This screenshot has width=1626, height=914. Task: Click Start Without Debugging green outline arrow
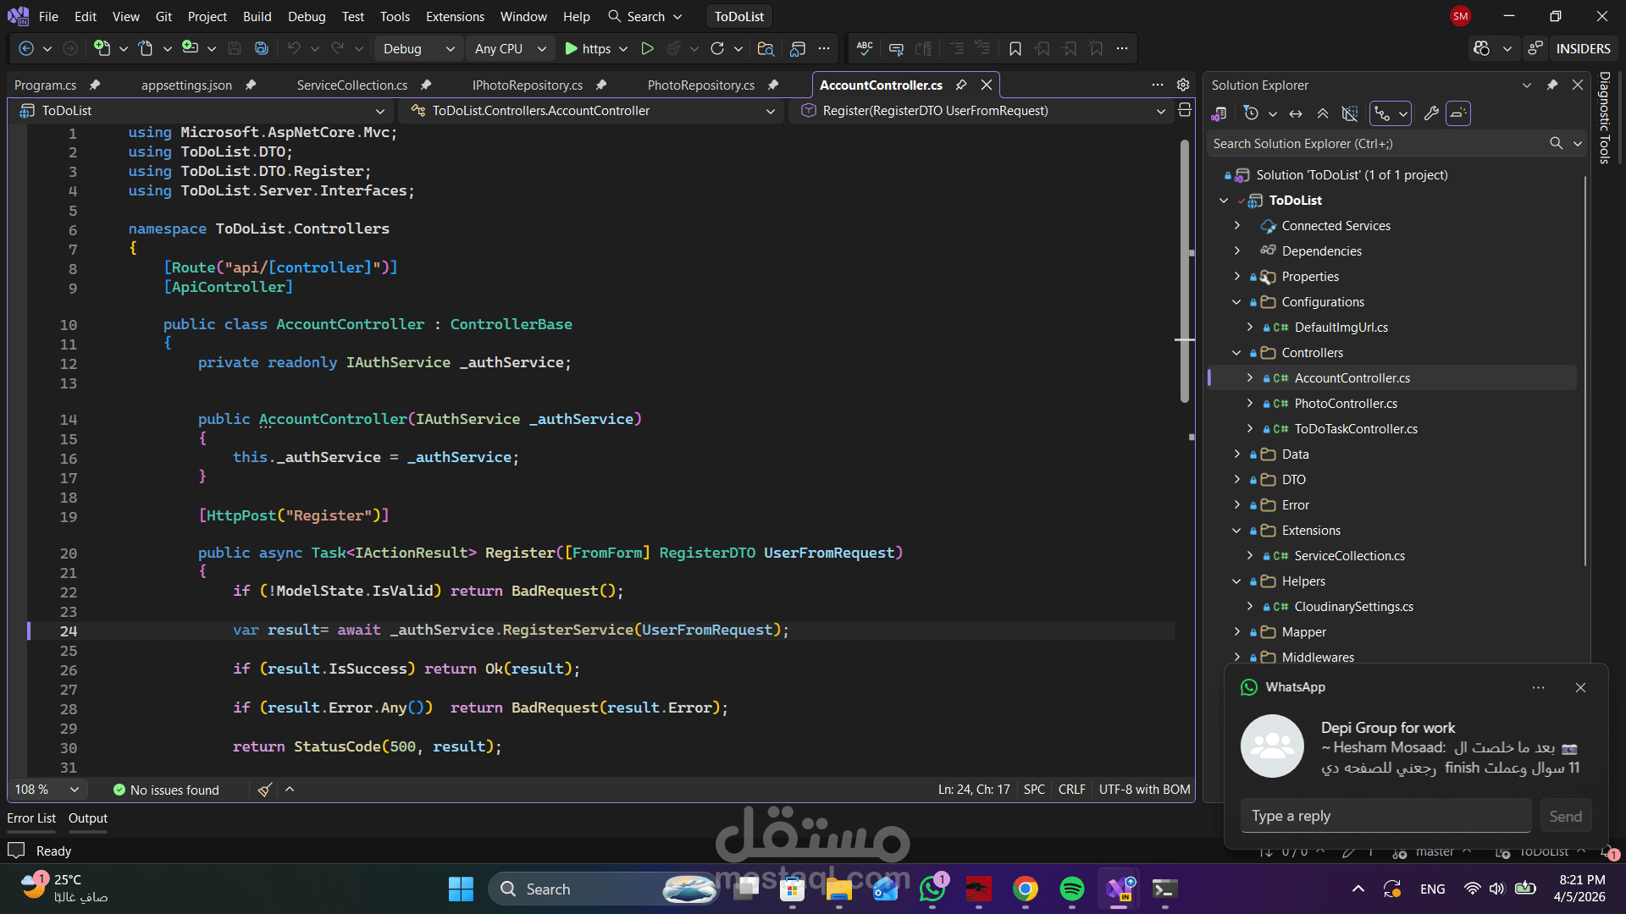click(647, 49)
